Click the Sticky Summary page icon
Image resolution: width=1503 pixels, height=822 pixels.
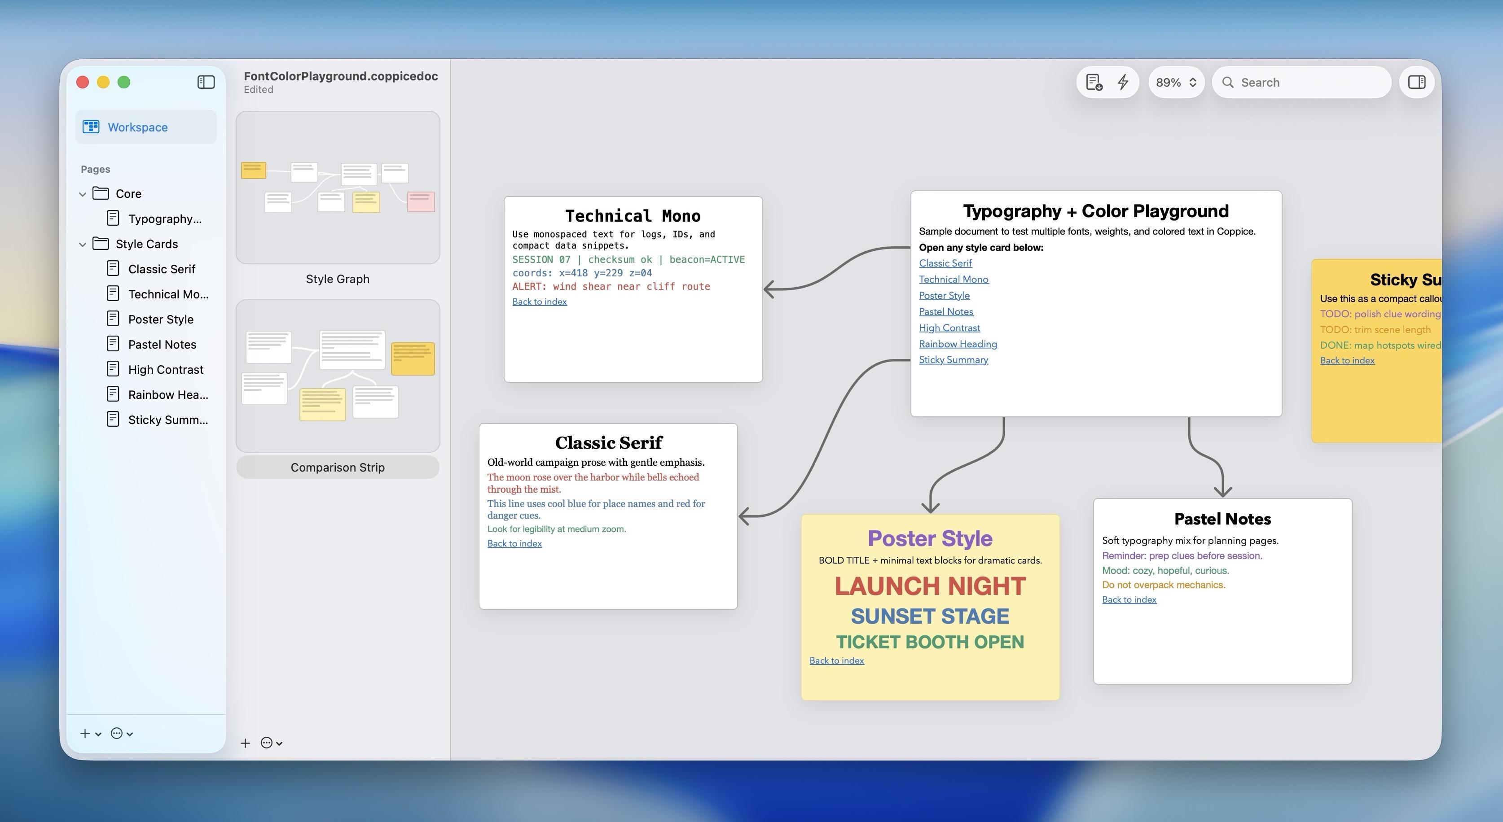click(x=113, y=419)
